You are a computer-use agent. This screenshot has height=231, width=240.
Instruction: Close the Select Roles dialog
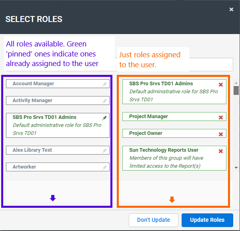coord(232,10)
